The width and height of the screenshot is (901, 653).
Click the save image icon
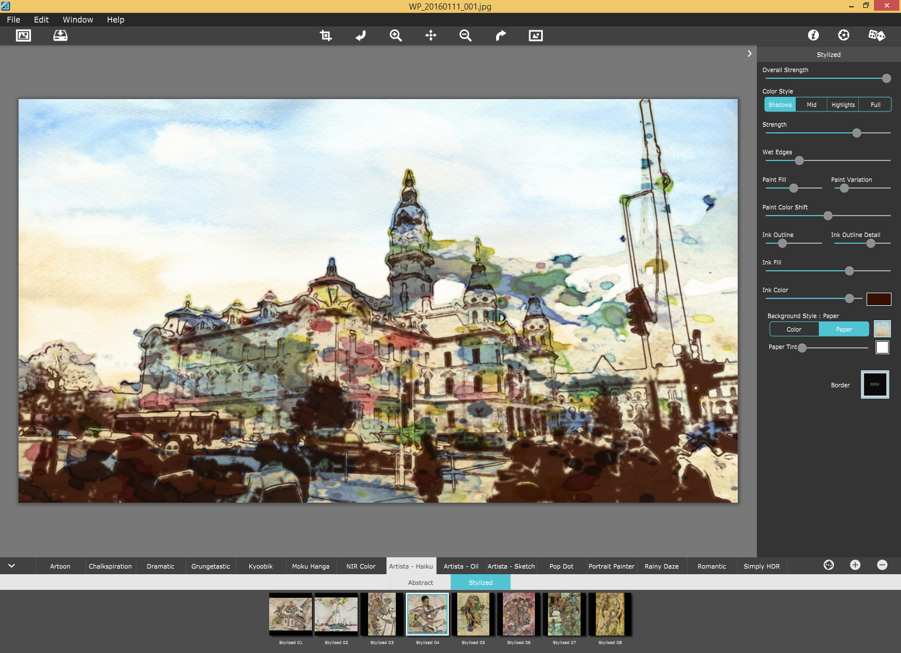pyautogui.click(x=60, y=35)
